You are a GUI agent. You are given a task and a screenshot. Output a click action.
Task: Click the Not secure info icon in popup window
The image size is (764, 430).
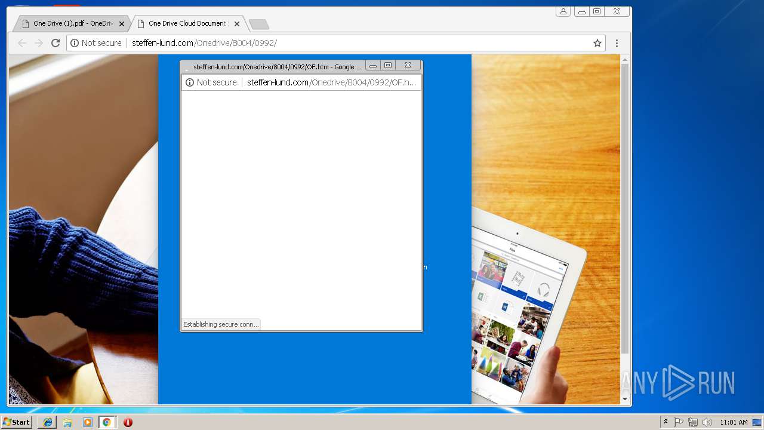coord(190,82)
